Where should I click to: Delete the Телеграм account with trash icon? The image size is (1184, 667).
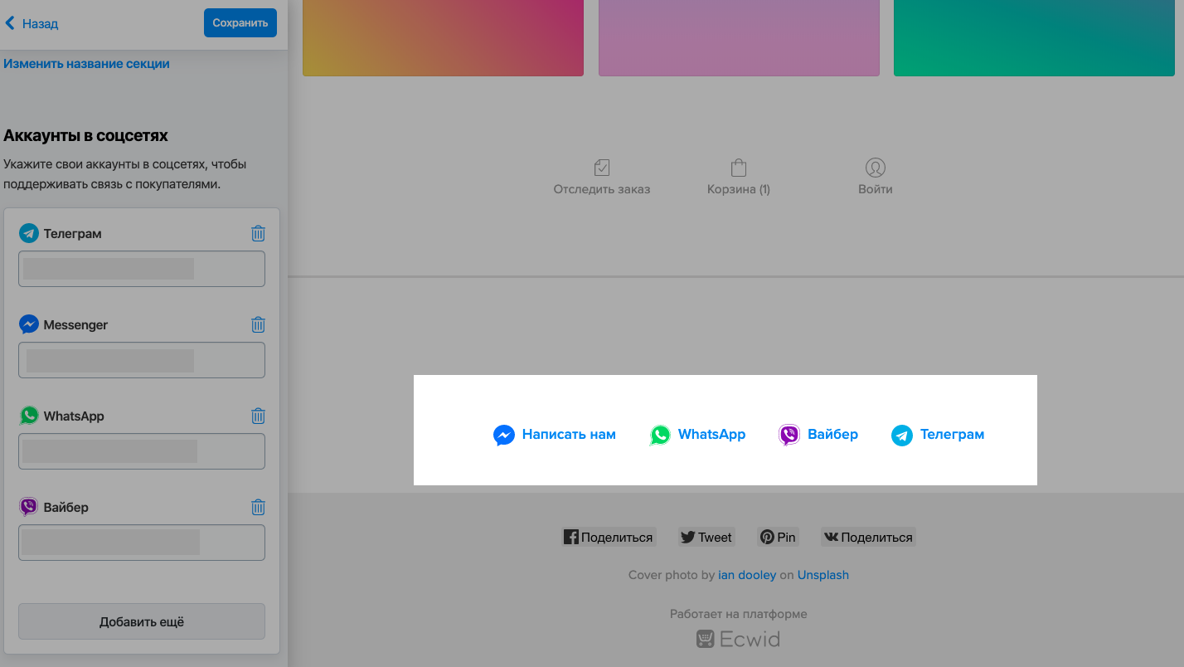pos(258,233)
